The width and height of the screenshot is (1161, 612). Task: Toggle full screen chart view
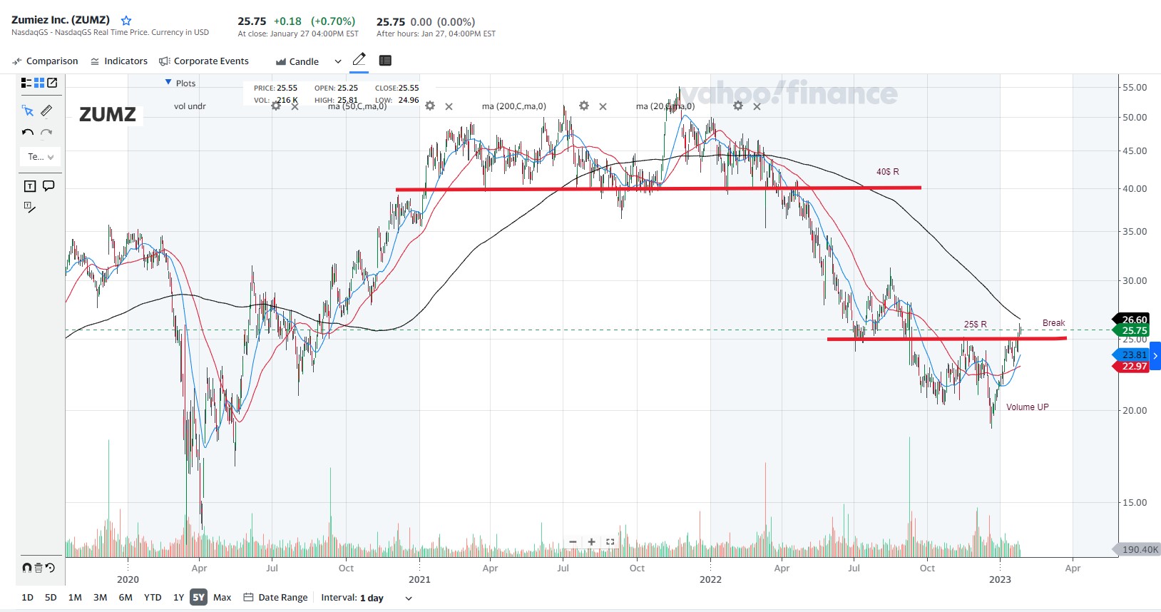pos(610,542)
